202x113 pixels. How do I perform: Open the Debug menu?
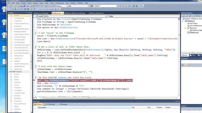tap(35, 3)
